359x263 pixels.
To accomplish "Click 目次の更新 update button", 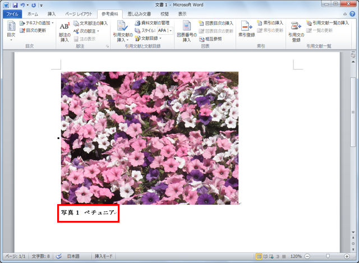I will click(x=33, y=30).
